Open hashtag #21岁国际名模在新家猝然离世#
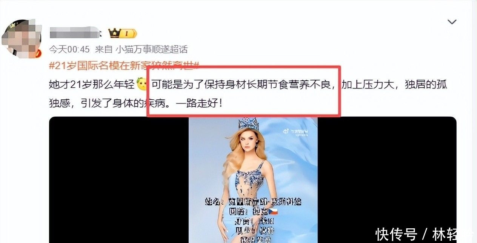Viewport: 477px width, 243px height. (x=125, y=66)
